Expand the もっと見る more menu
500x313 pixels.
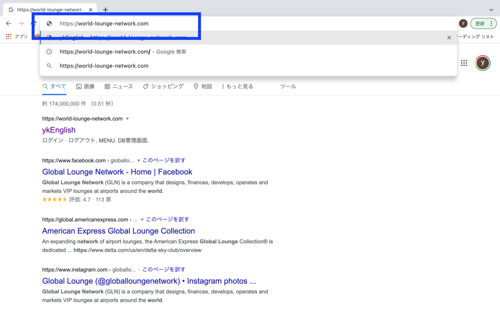click(x=237, y=86)
